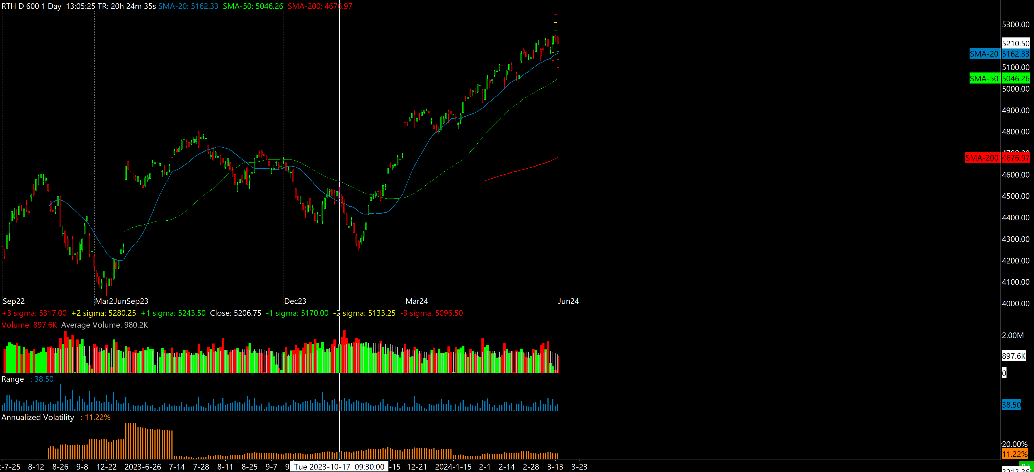1034x472 pixels.
Task: Click the orange 11.22% volatility value box
Action: tap(1014, 454)
